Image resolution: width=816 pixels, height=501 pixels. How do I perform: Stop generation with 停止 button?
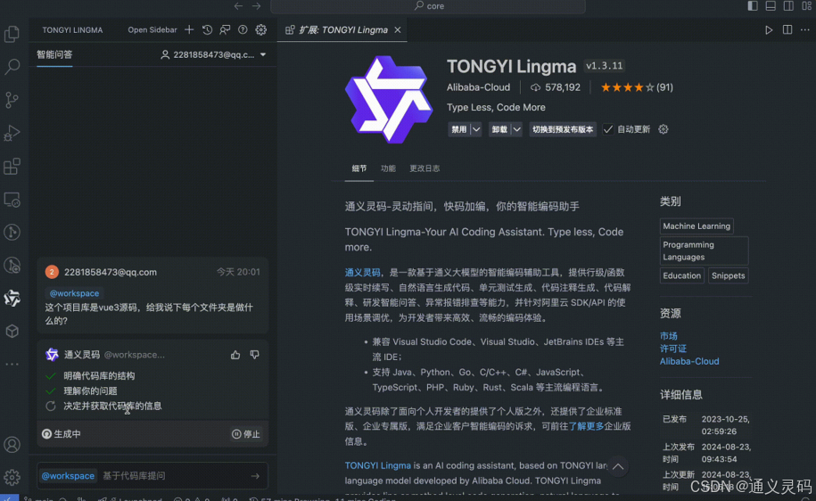click(246, 434)
